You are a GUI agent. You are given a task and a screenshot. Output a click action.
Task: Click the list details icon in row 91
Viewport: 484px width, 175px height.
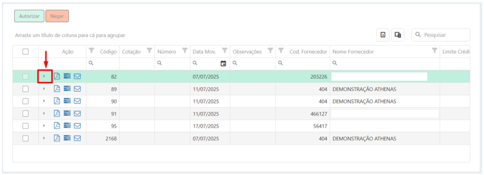[67, 113]
